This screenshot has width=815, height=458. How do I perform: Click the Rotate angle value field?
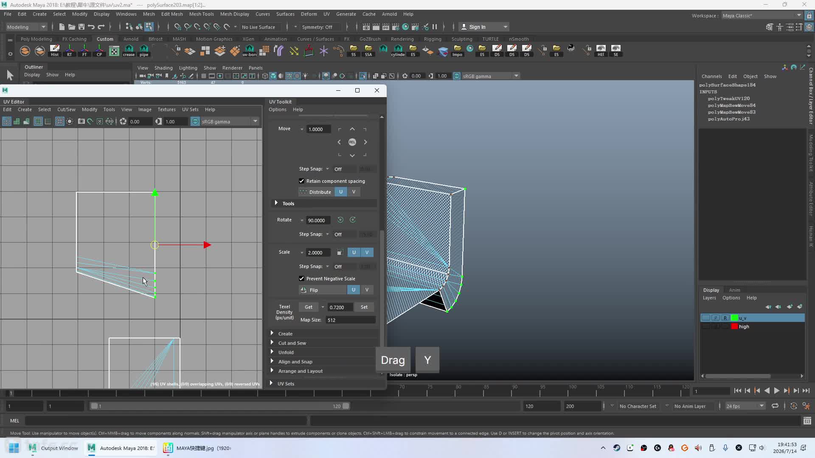tap(318, 220)
